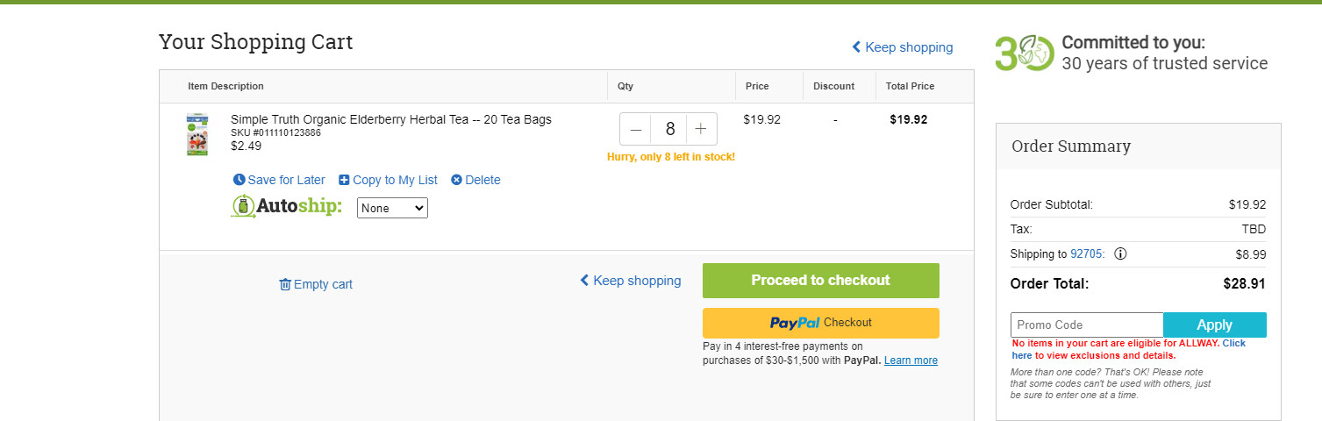The height and width of the screenshot is (421, 1322).
Task: Click the Save for Later clock icon
Action: click(239, 180)
